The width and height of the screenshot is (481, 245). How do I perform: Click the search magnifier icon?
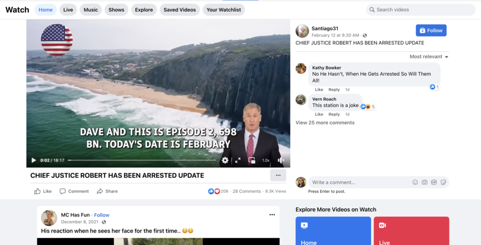(x=372, y=10)
